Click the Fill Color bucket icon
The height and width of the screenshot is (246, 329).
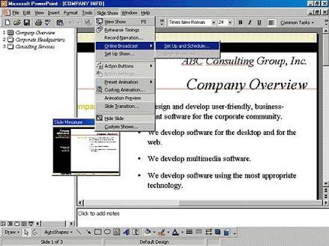[148, 232]
